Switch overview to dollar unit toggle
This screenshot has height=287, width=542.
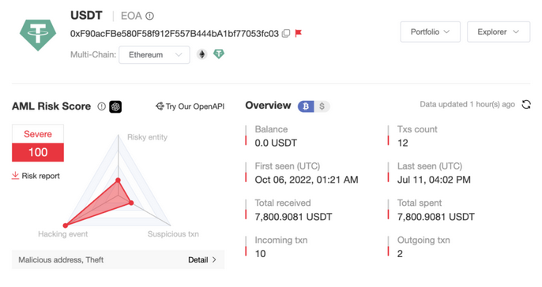click(x=322, y=106)
